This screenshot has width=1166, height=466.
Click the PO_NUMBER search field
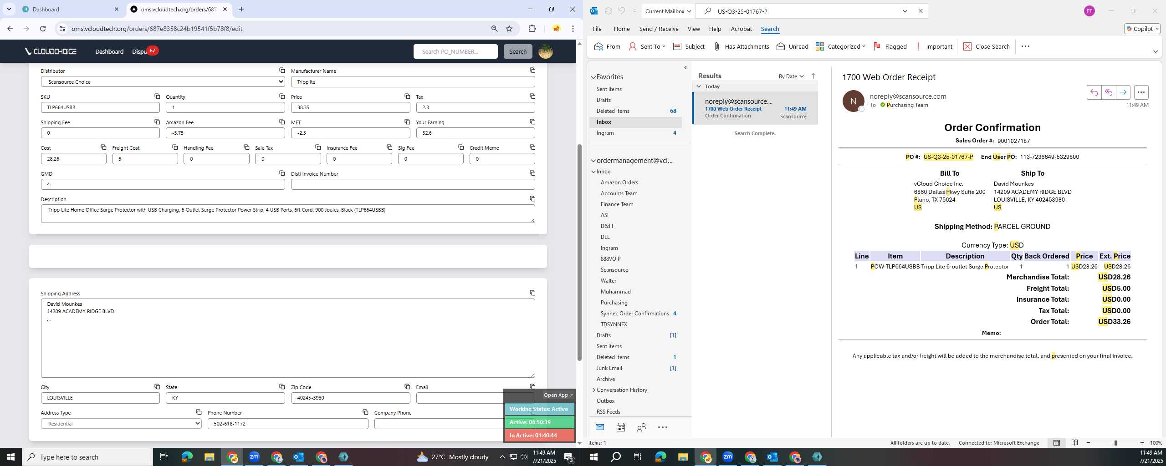455,51
